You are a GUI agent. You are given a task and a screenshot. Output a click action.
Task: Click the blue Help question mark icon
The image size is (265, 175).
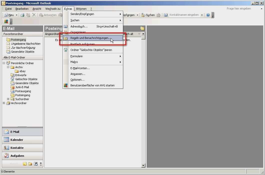208,15
